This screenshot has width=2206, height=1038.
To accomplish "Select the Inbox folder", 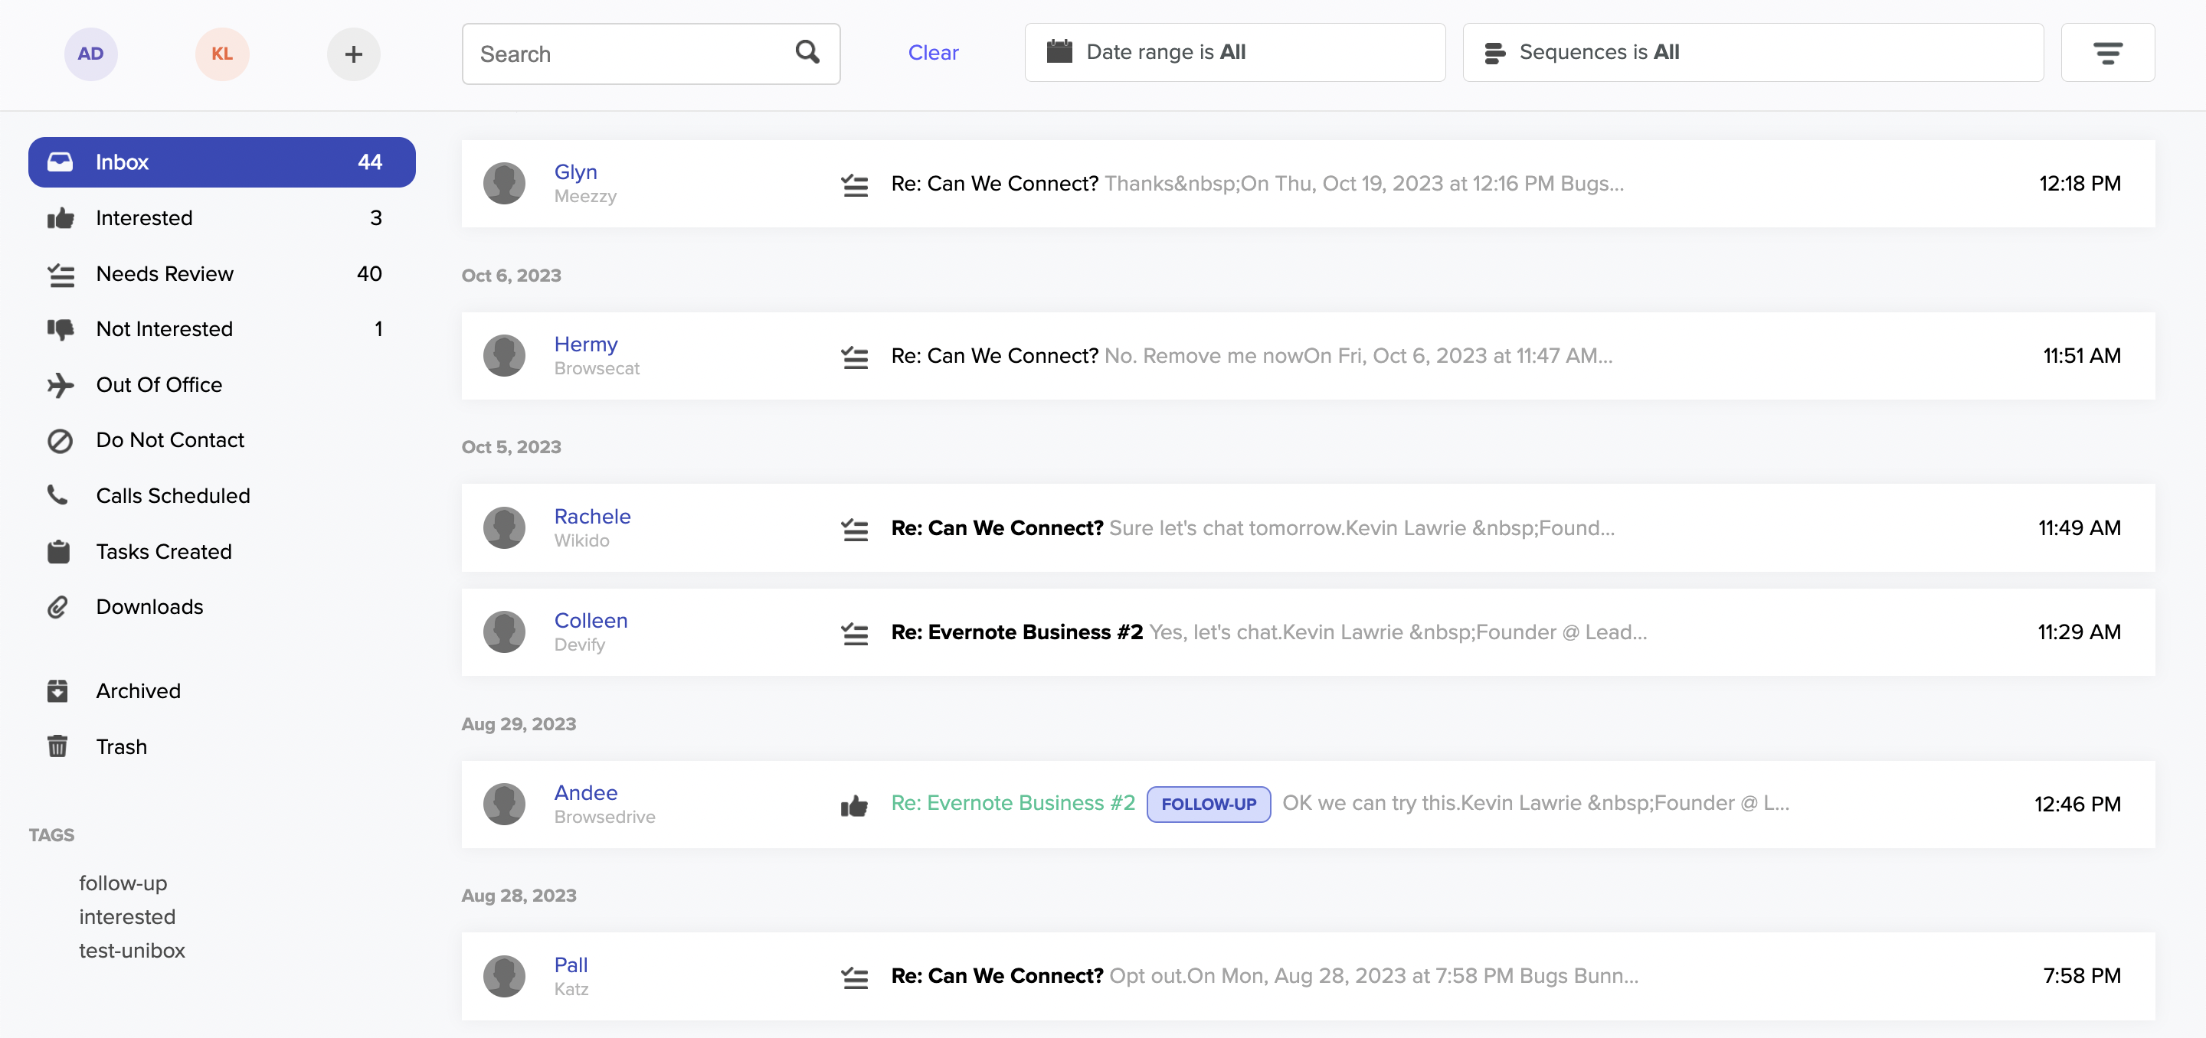I will point(222,162).
